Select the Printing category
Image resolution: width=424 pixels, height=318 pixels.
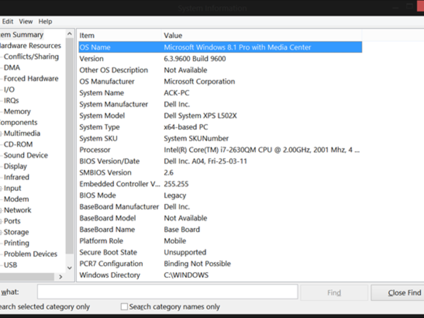pos(17,243)
